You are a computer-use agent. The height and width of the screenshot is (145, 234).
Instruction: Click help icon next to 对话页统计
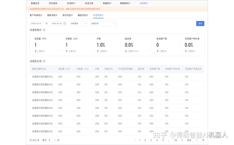[x=44, y=30]
